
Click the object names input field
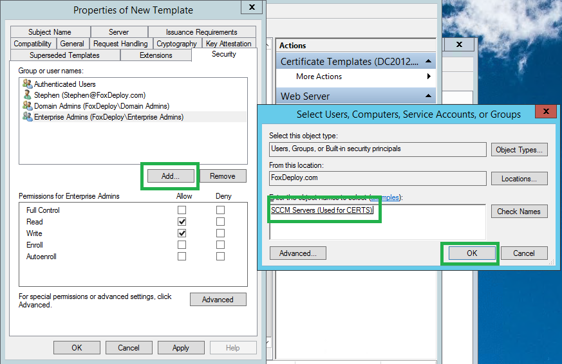pyautogui.click(x=378, y=222)
